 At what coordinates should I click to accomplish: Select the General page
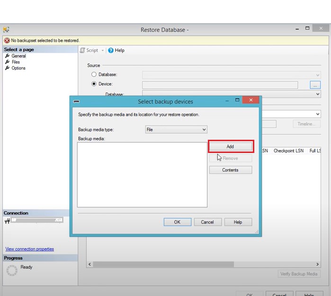click(x=18, y=56)
